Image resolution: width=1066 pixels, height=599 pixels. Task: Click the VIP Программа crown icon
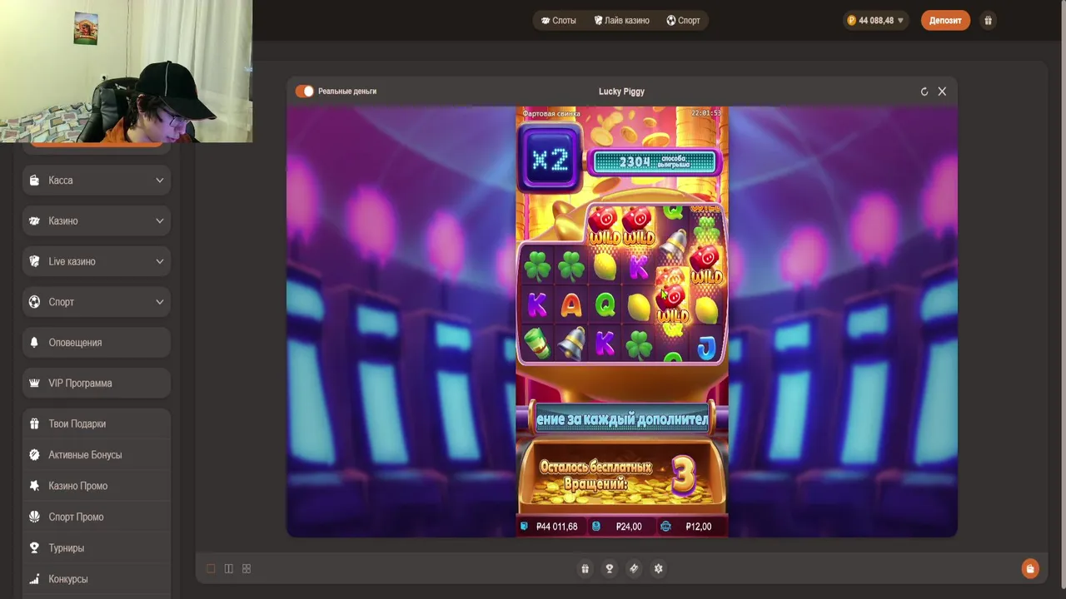click(x=34, y=384)
